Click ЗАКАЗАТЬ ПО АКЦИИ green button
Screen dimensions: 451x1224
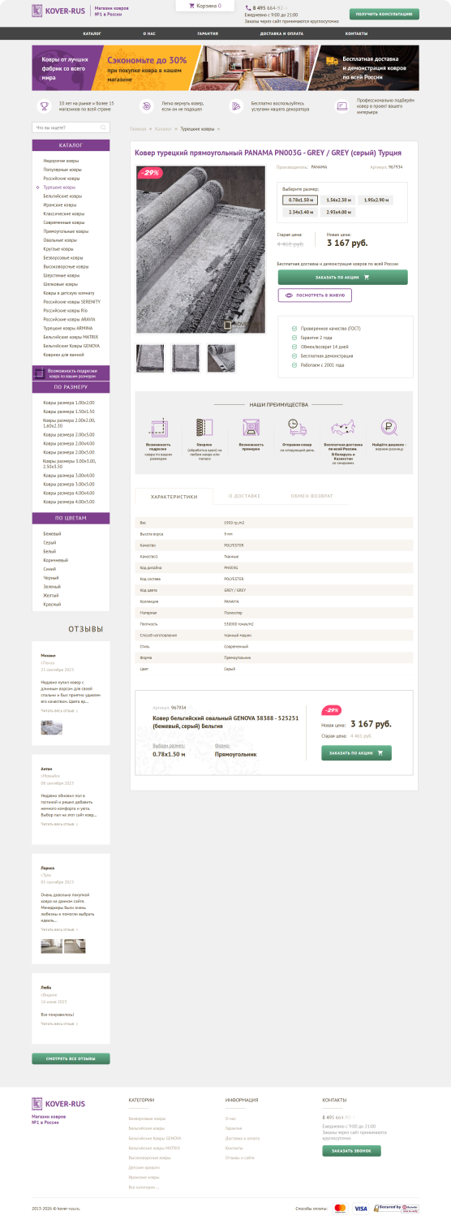tap(342, 277)
